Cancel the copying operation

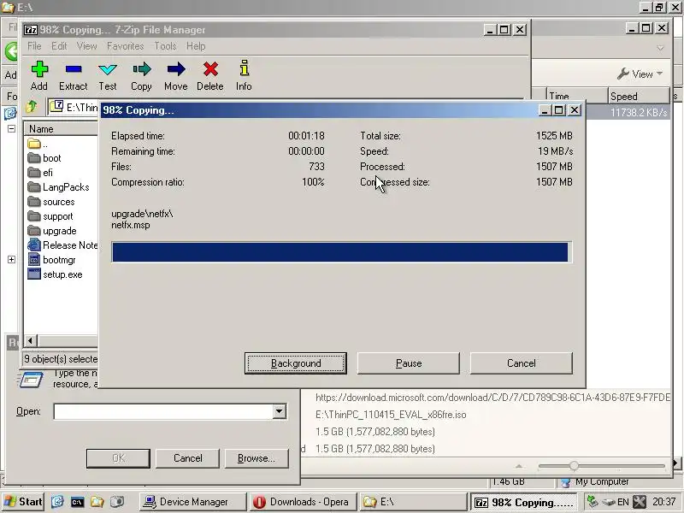[x=522, y=363]
